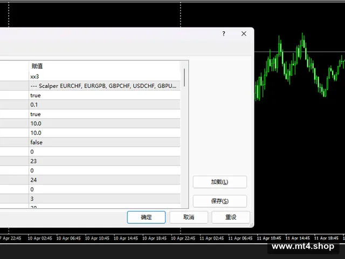This screenshot has height=259, width=345.
Task: Select the 11 Apr 06:45 time axis label
Action: 240,238
